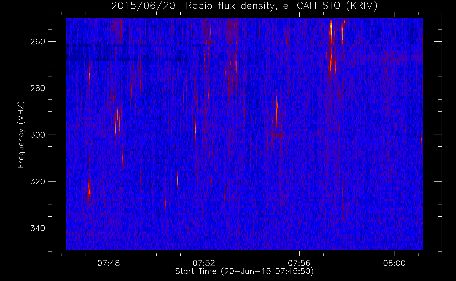Click the 07:48 time tick label
The image size is (456, 281).
(x=109, y=263)
